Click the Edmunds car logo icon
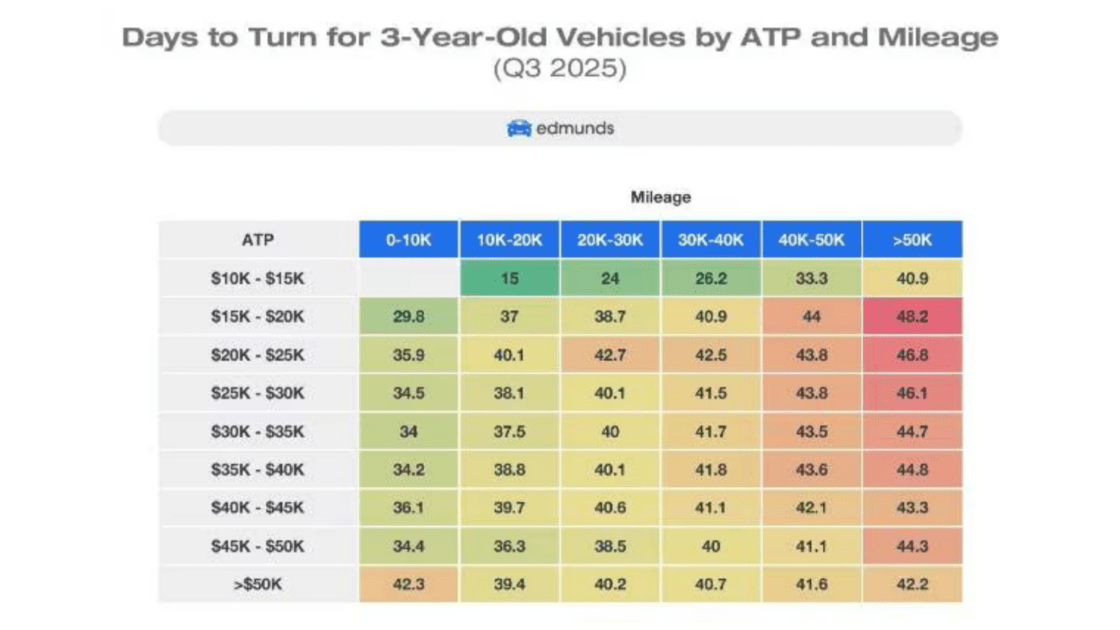The height and width of the screenshot is (630, 1120). pyautogui.click(x=518, y=128)
